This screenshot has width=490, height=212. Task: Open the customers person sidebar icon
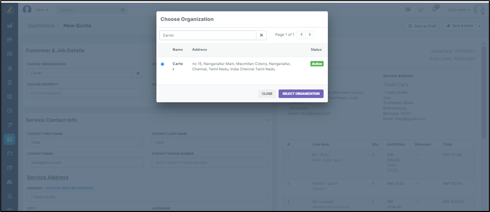coord(9,68)
